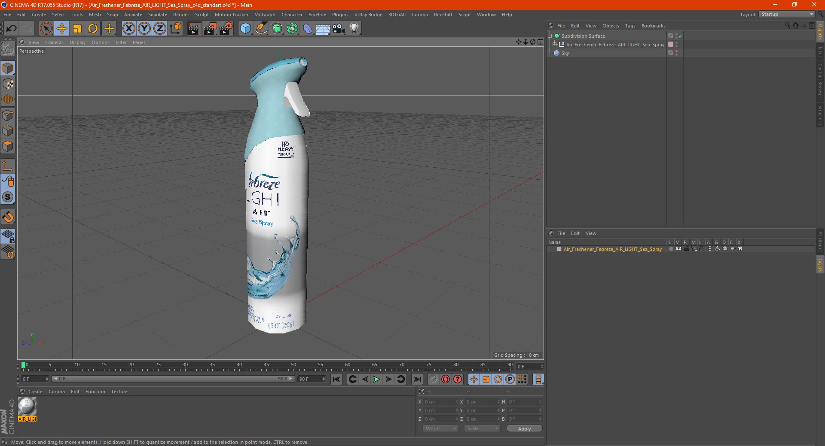The width and height of the screenshot is (825, 446).
Task: Switch to Texture mode
Action: (x=8, y=84)
